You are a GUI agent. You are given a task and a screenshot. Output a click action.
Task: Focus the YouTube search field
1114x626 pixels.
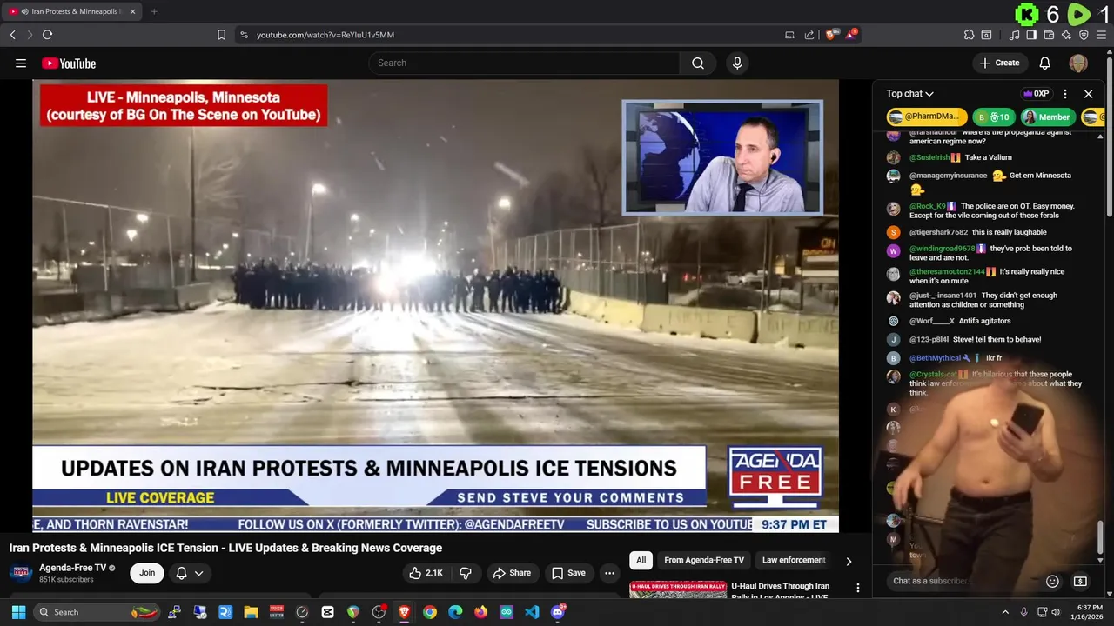(x=524, y=63)
